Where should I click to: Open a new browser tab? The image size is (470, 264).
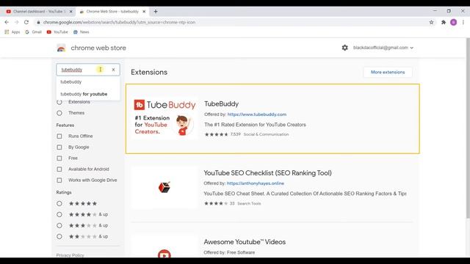[x=156, y=12]
